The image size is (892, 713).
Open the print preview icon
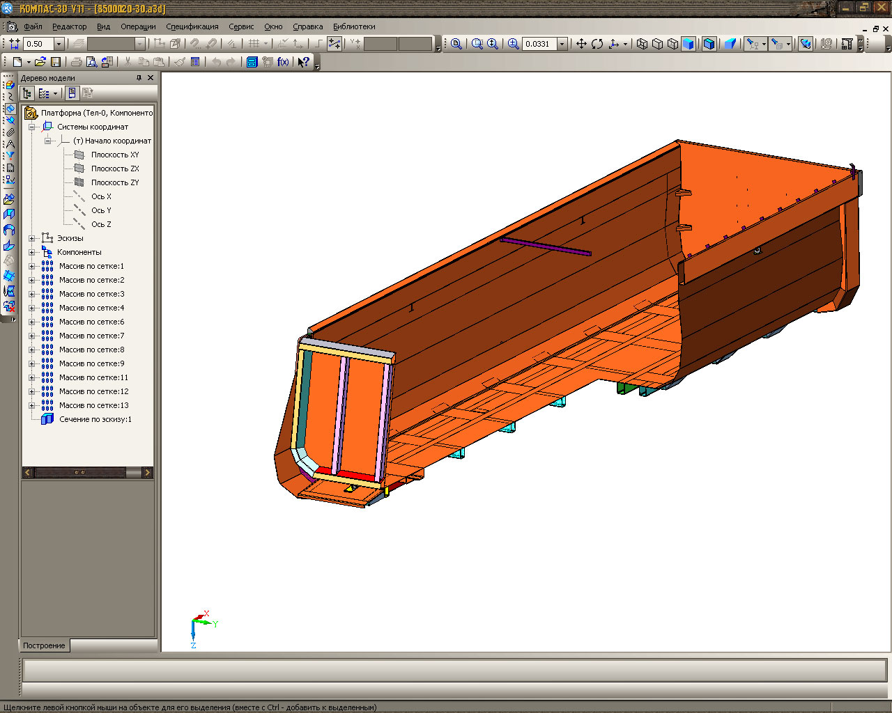(91, 62)
